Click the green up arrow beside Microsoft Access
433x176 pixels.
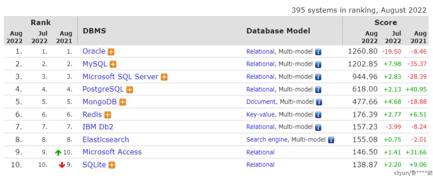coord(58,153)
